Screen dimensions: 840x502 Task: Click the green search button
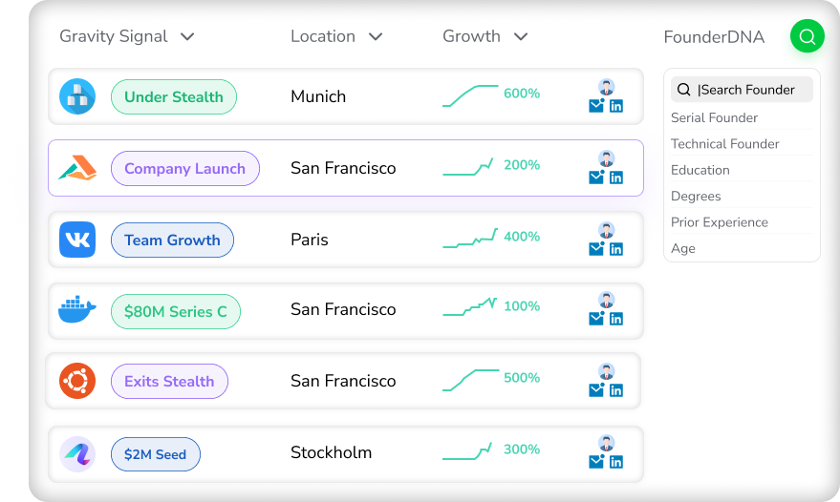click(807, 36)
